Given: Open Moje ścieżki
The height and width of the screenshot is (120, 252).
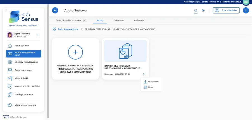Looking at the screenshot, I should pyautogui.click(x=24, y=78).
